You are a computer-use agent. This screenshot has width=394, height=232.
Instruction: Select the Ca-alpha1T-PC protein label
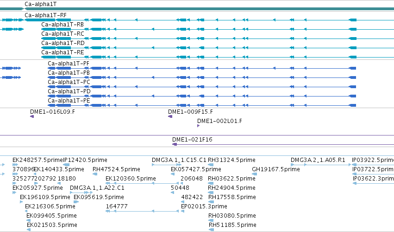[69, 82]
